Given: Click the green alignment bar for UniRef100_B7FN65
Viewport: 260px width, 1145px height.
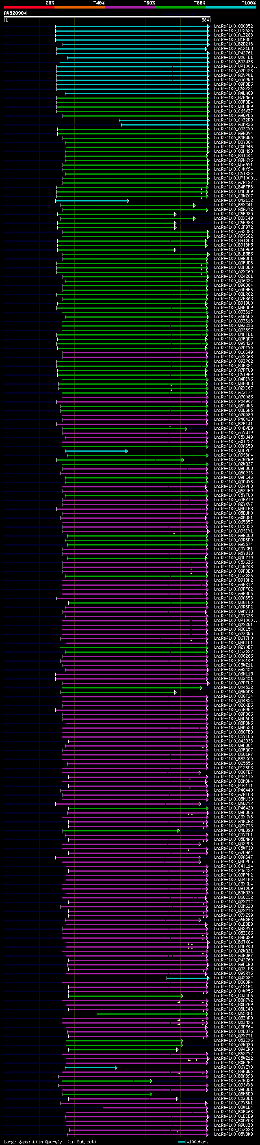Looking at the screenshot, I should tap(133, 98).
